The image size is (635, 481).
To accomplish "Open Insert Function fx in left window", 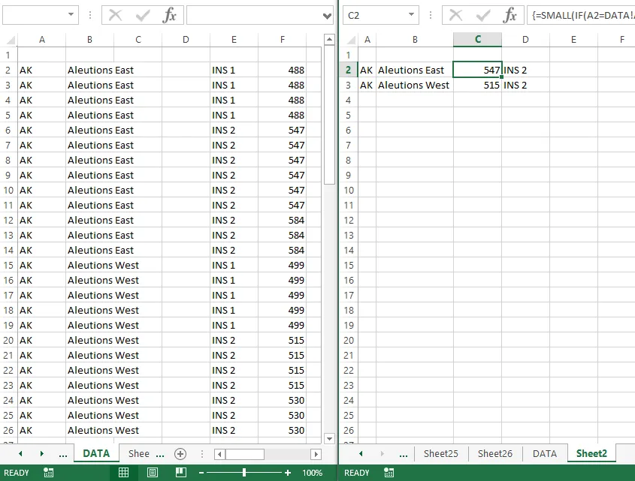I will [x=169, y=15].
